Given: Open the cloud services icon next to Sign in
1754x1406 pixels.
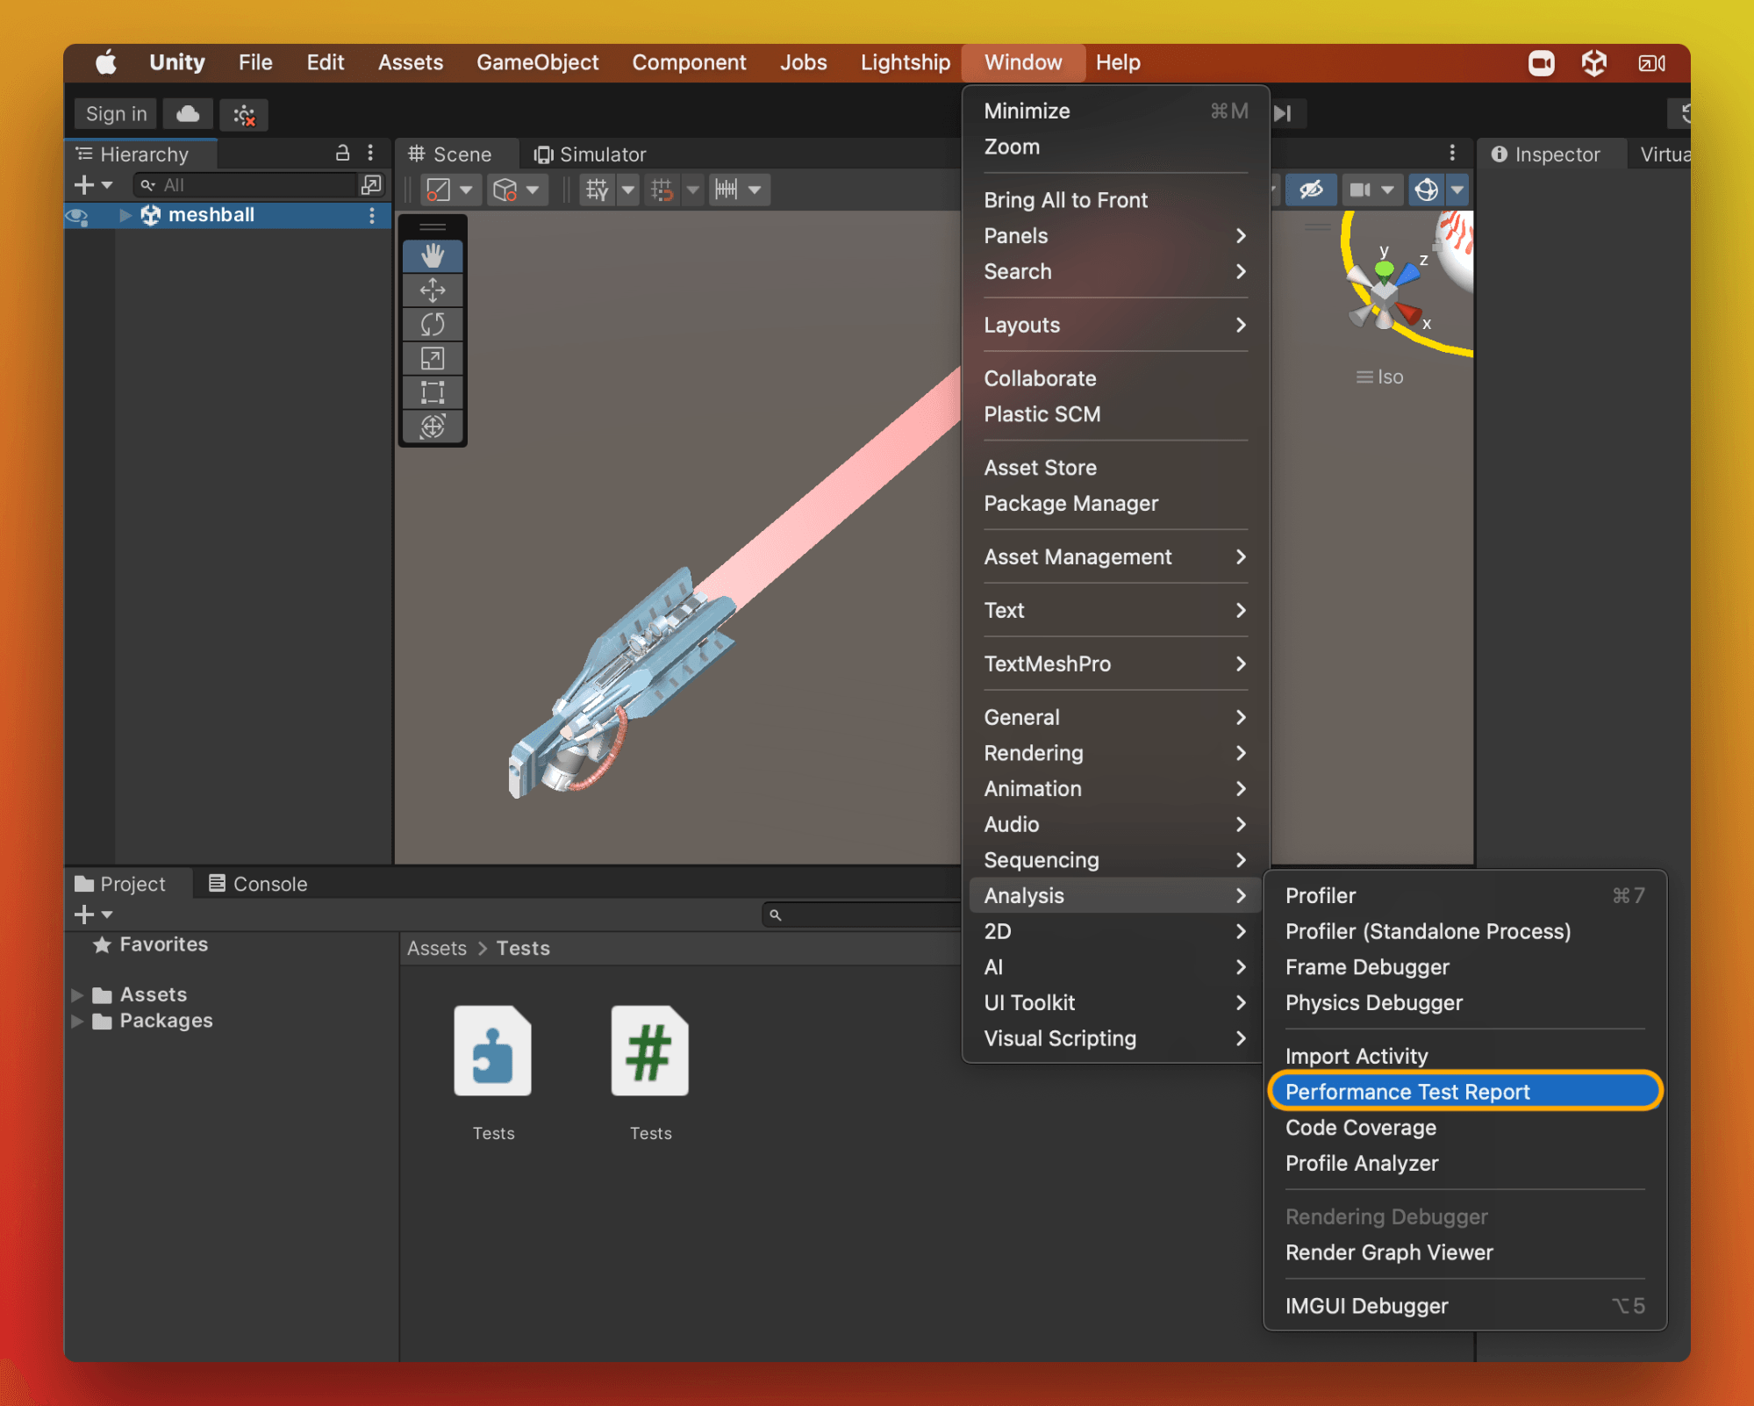Looking at the screenshot, I should coord(188,114).
